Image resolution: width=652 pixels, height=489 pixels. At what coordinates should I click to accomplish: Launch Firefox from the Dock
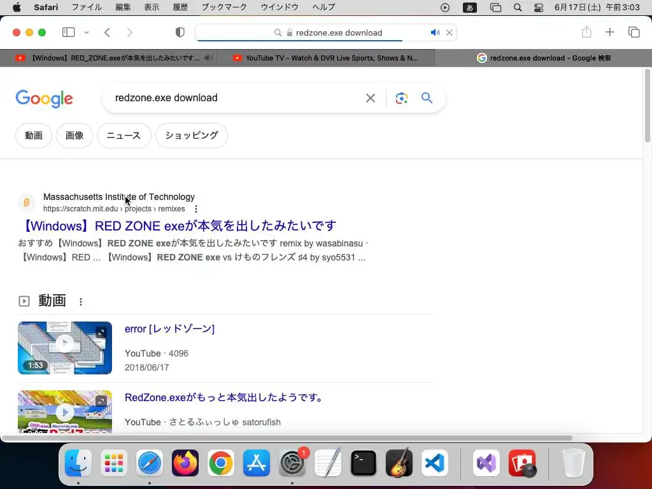pos(185,463)
